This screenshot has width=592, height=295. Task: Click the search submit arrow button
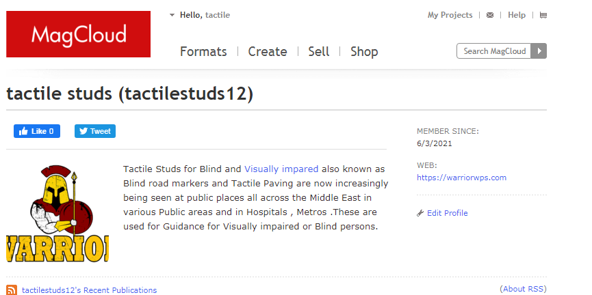539,51
